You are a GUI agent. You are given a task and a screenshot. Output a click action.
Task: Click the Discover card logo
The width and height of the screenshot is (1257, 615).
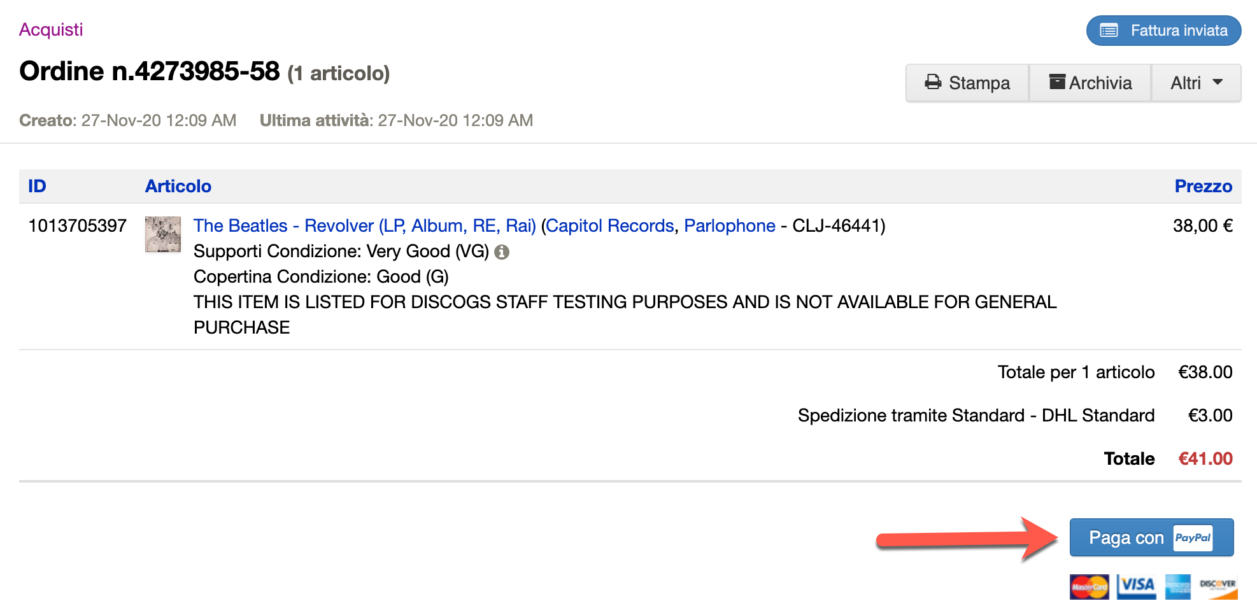(1218, 586)
